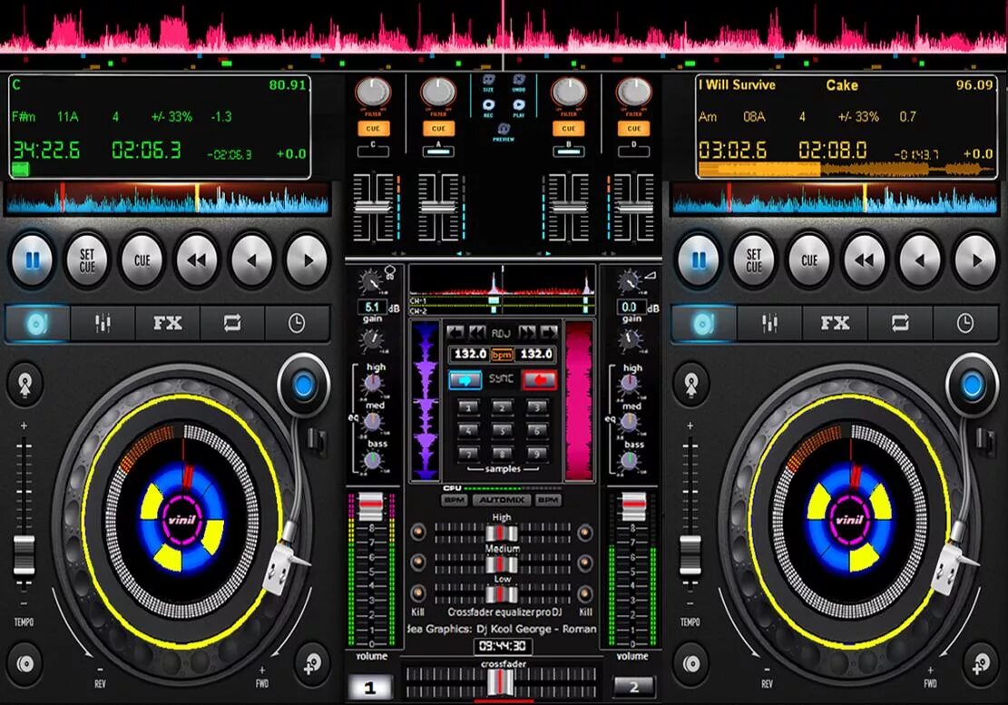Image resolution: width=1008 pixels, height=705 pixels.
Task: Click the AUTOMIX button
Action: (502, 500)
